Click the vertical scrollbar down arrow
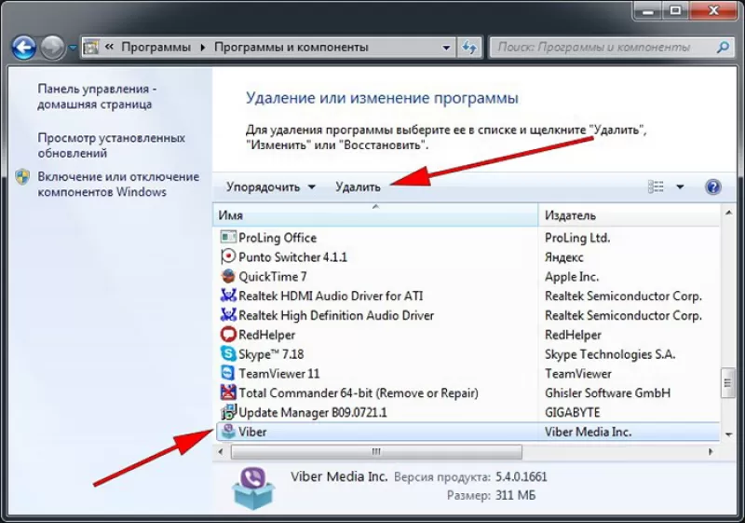The image size is (745, 523). [728, 434]
